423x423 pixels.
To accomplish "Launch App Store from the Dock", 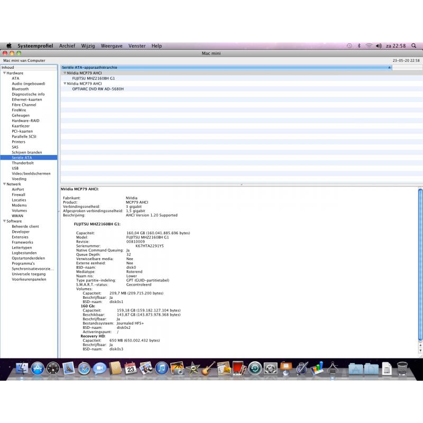I will click(38, 369).
